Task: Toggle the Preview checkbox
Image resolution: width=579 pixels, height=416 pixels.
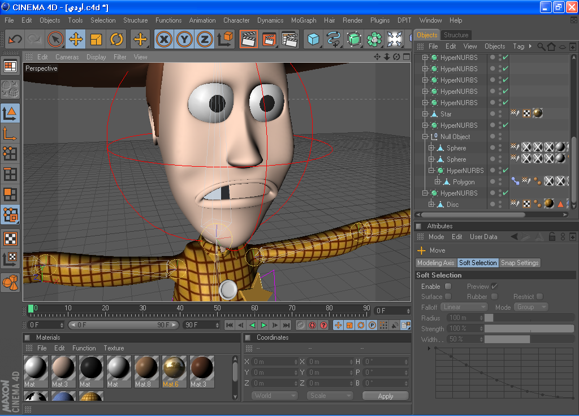Action: (494, 287)
